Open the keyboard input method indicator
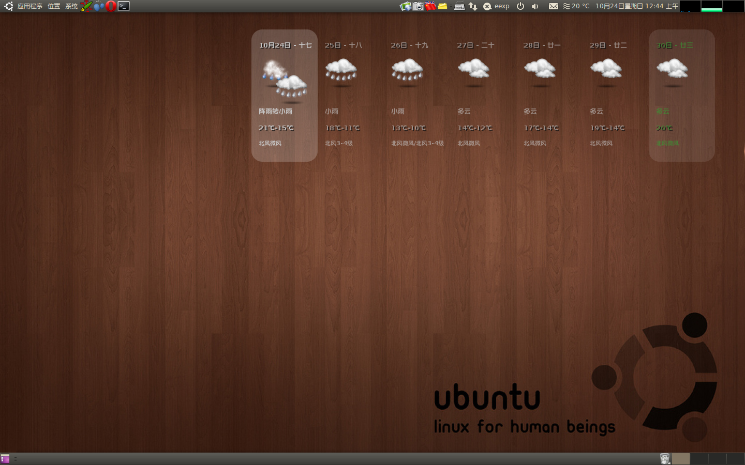The width and height of the screenshot is (745, 465). 459,6
